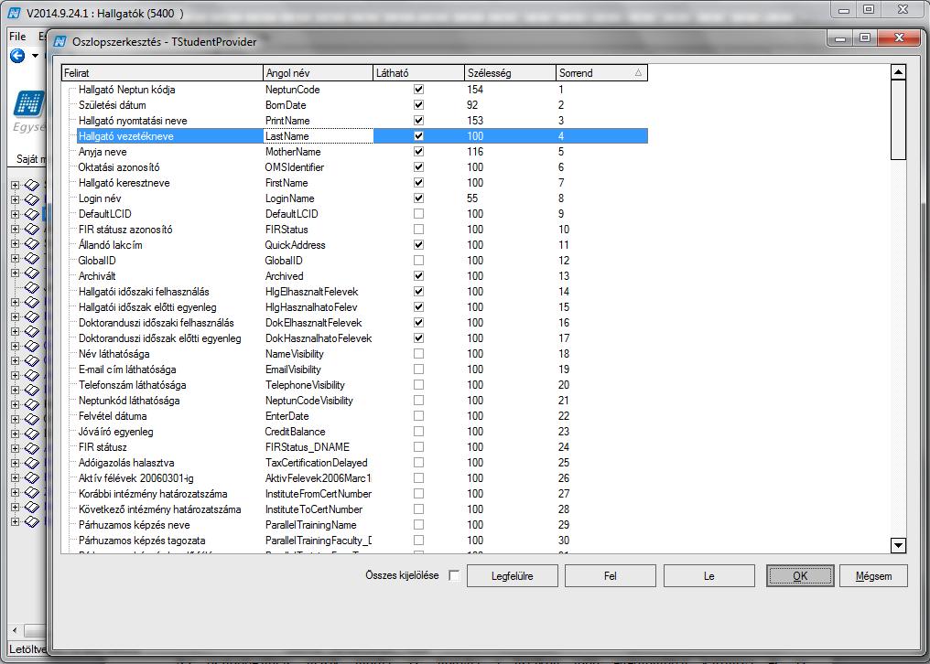The width and height of the screenshot is (930, 664).
Task: Check Látható for GlobalID row
Action: (x=418, y=261)
